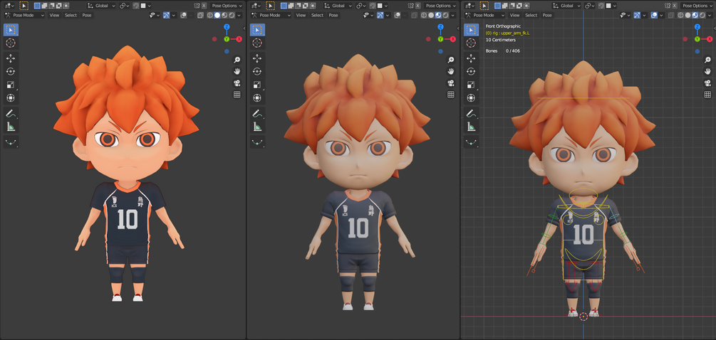Expand Pose Options in middle viewport
This screenshot has width=716, height=340.
(441, 6)
